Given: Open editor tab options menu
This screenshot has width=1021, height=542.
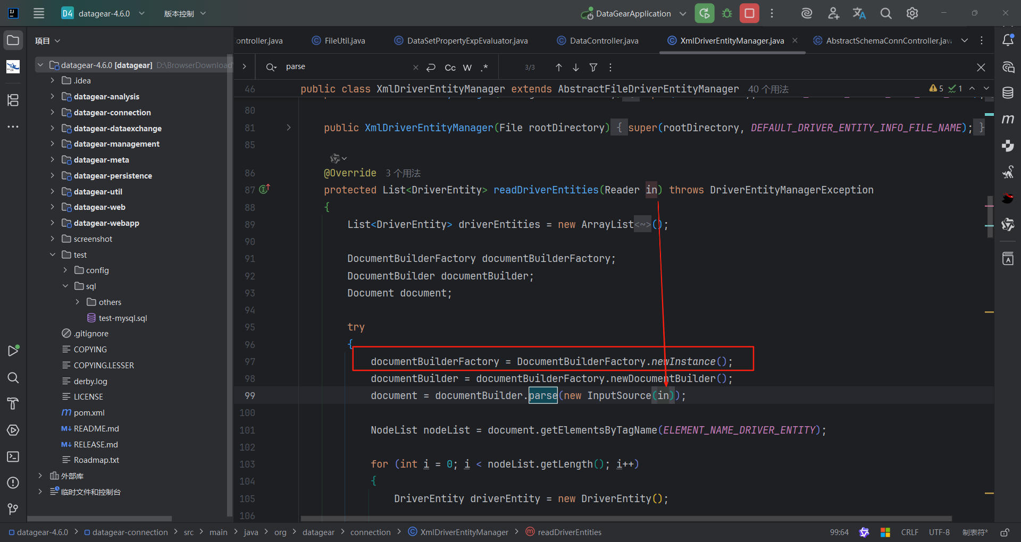Looking at the screenshot, I should tap(982, 40).
